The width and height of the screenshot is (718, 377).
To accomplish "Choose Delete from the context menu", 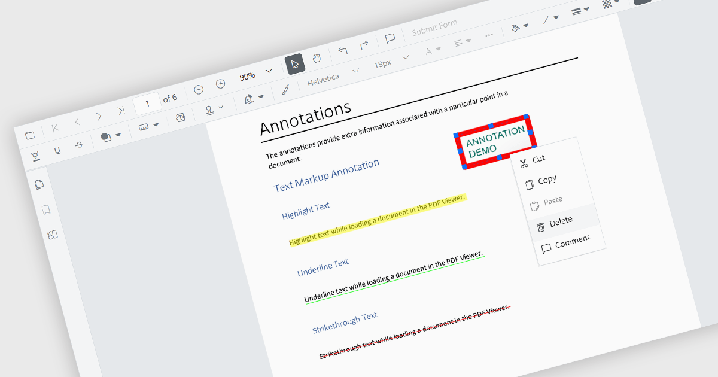I will (x=560, y=221).
